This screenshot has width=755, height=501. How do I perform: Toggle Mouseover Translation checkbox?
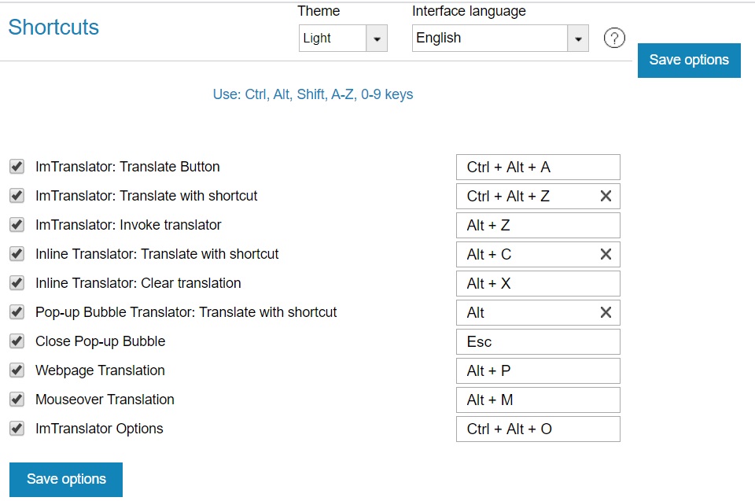pyautogui.click(x=17, y=400)
